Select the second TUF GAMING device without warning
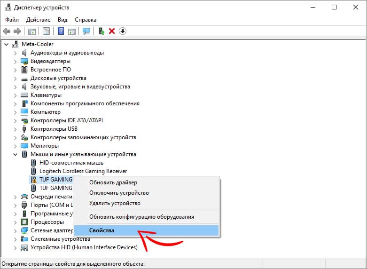 56,188
